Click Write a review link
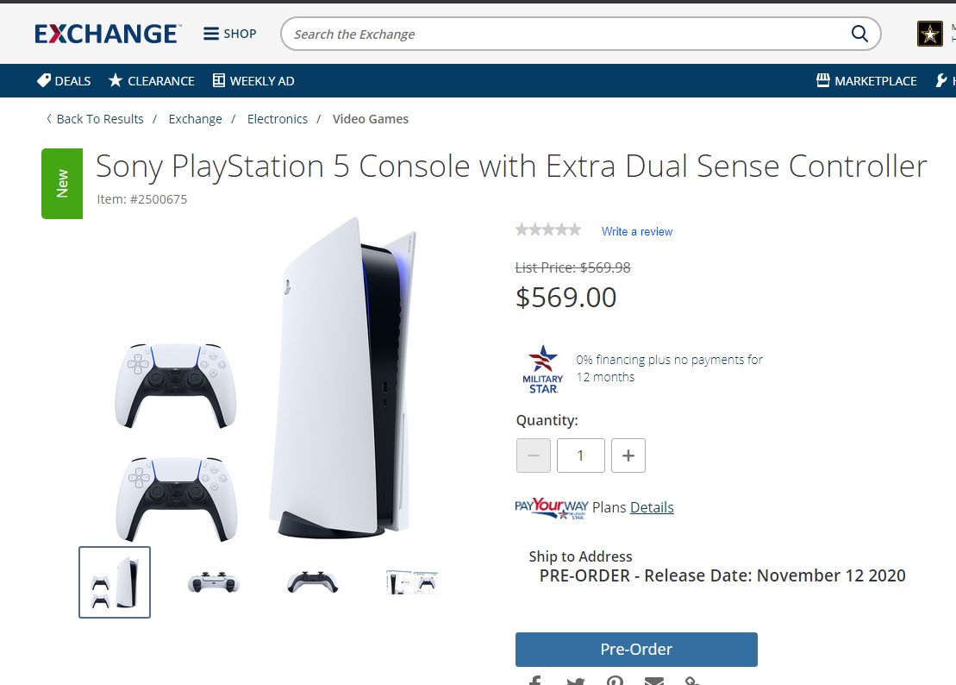This screenshot has height=685, width=956. click(x=636, y=232)
